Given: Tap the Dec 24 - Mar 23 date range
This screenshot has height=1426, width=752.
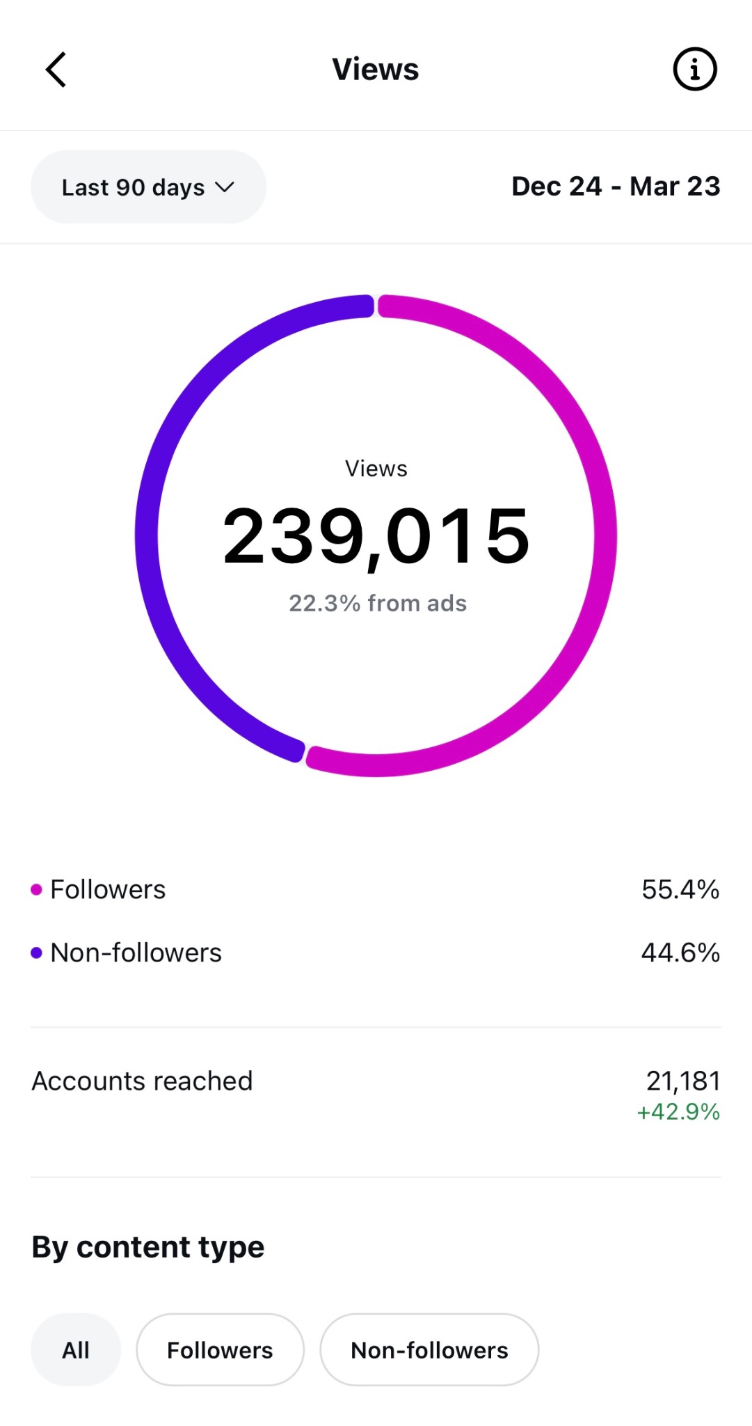Looking at the screenshot, I should point(616,187).
